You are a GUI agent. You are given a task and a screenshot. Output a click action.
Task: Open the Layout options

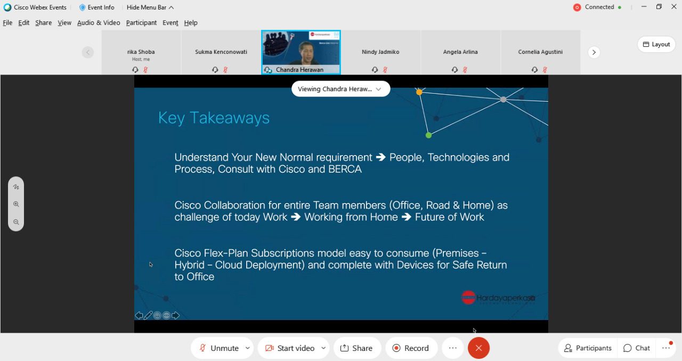pos(656,44)
